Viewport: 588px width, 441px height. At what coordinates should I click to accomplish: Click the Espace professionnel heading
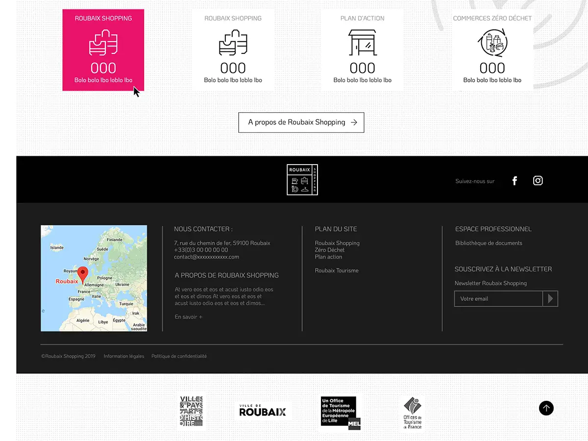coord(493,229)
